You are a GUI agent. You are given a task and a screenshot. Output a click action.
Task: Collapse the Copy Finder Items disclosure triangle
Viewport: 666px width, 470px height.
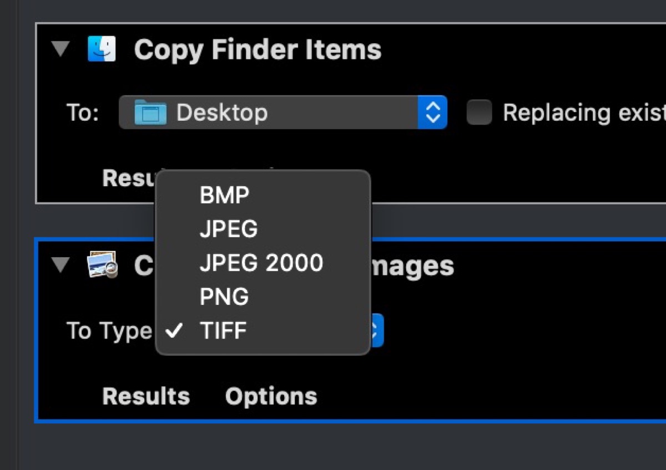coord(60,49)
